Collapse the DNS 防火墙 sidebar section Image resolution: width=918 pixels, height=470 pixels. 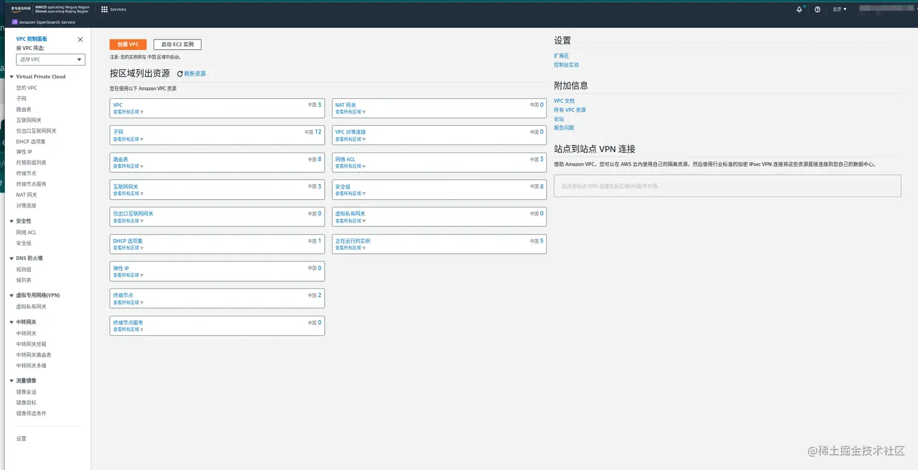click(x=12, y=258)
